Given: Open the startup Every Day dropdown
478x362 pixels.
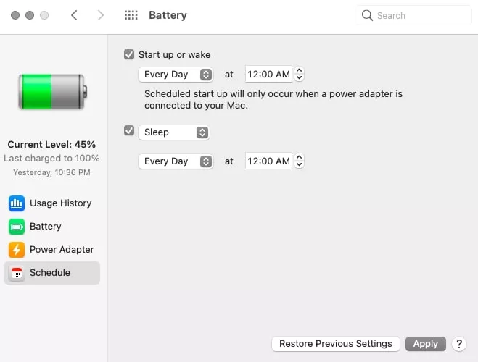Looking at the screenshot, I should pos(176,75).
